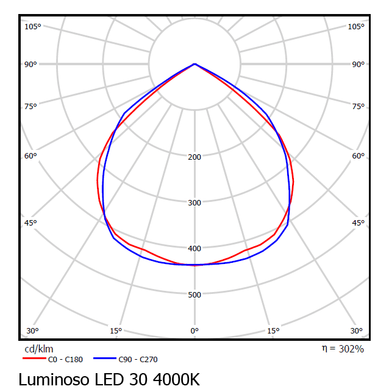Click the η = 302% efficiency value

coord(343,349)
